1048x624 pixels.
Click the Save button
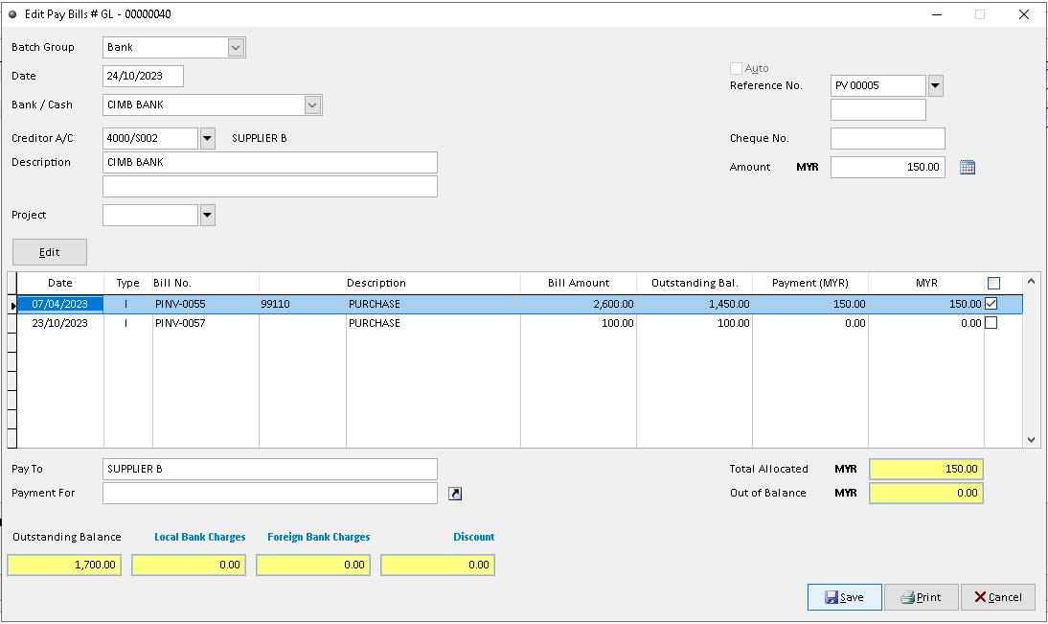coord(844,597)
